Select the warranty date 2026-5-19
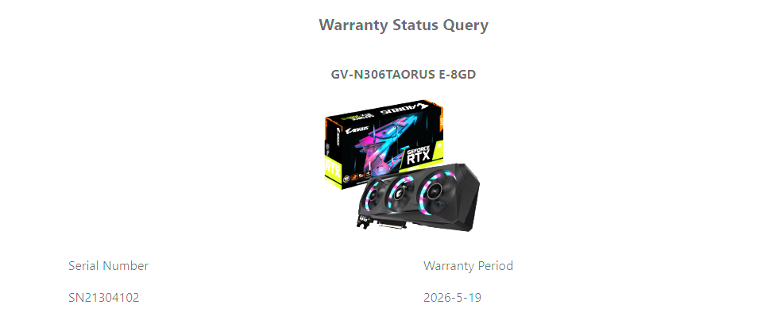 452,297
